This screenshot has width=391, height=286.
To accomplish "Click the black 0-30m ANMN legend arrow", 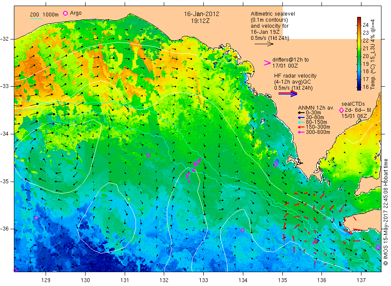I will [301, 113].
